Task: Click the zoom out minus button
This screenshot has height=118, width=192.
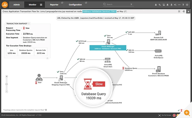Action: click(x=7, y=92)
